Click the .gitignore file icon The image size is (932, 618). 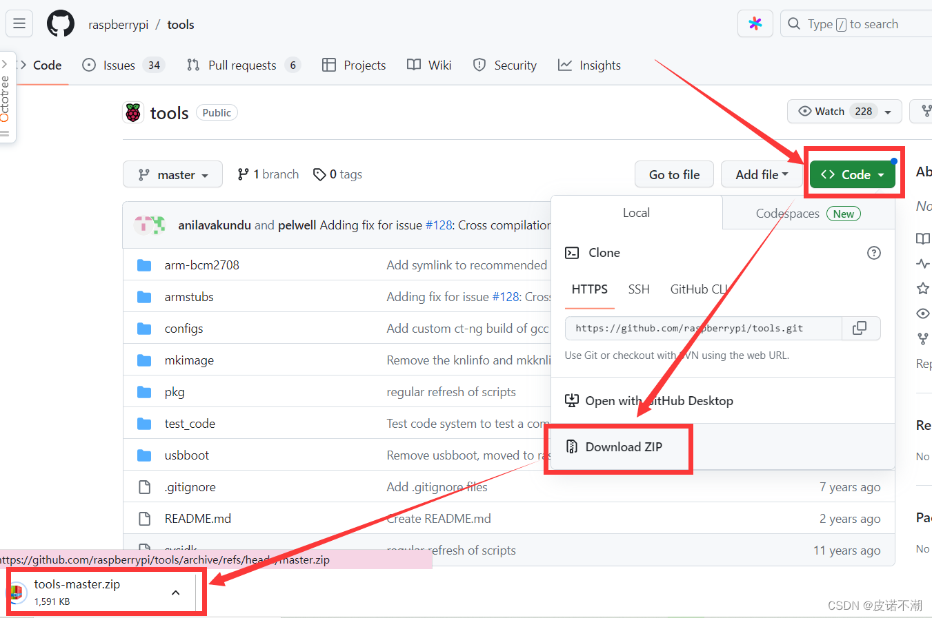click(144, 487)
